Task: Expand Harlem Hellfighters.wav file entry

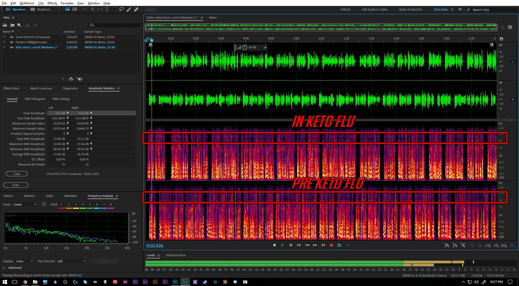Action: [x=4, y=42]
